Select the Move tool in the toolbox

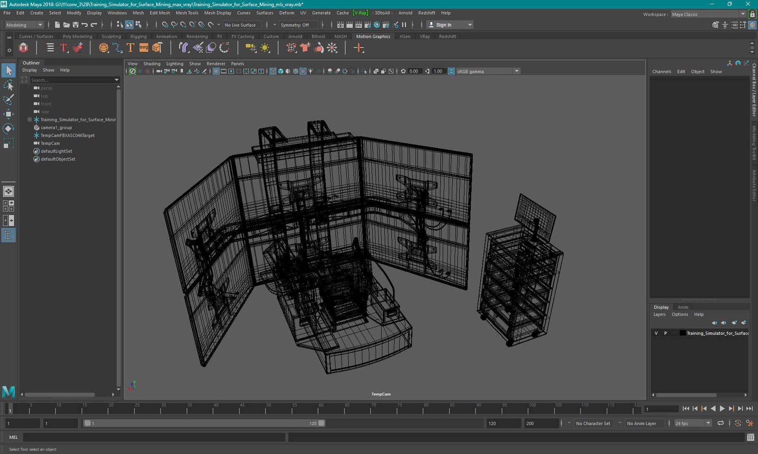click(8, 114)
